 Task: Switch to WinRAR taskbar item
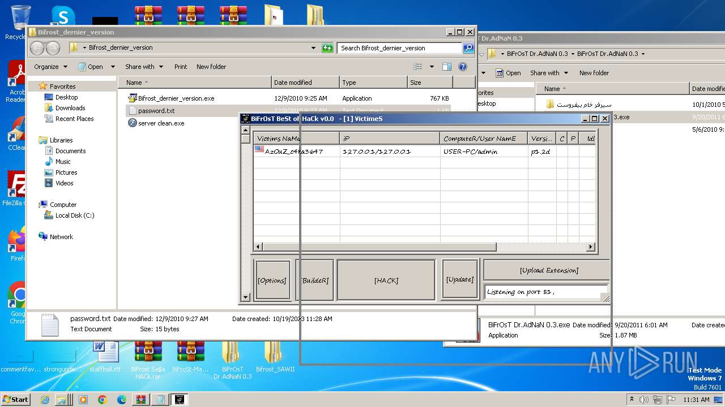140,400
